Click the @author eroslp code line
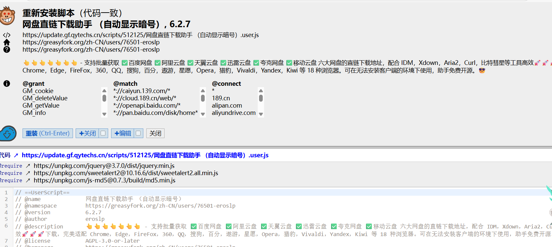552x247 pixels. [x=282, y=219]
